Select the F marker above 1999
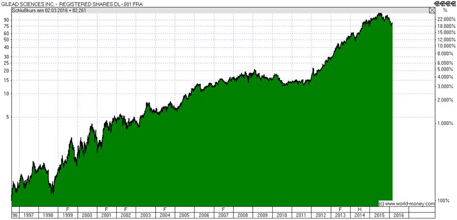This screenshot has width=457, height=220. click(x=68, y=209)
